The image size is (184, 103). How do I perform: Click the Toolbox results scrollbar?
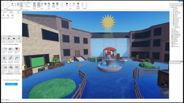[21, 68]
